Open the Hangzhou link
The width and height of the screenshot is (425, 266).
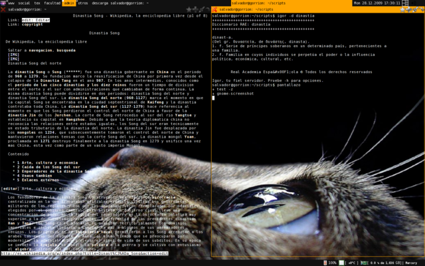pyautogui.click(x=75, y=120)
